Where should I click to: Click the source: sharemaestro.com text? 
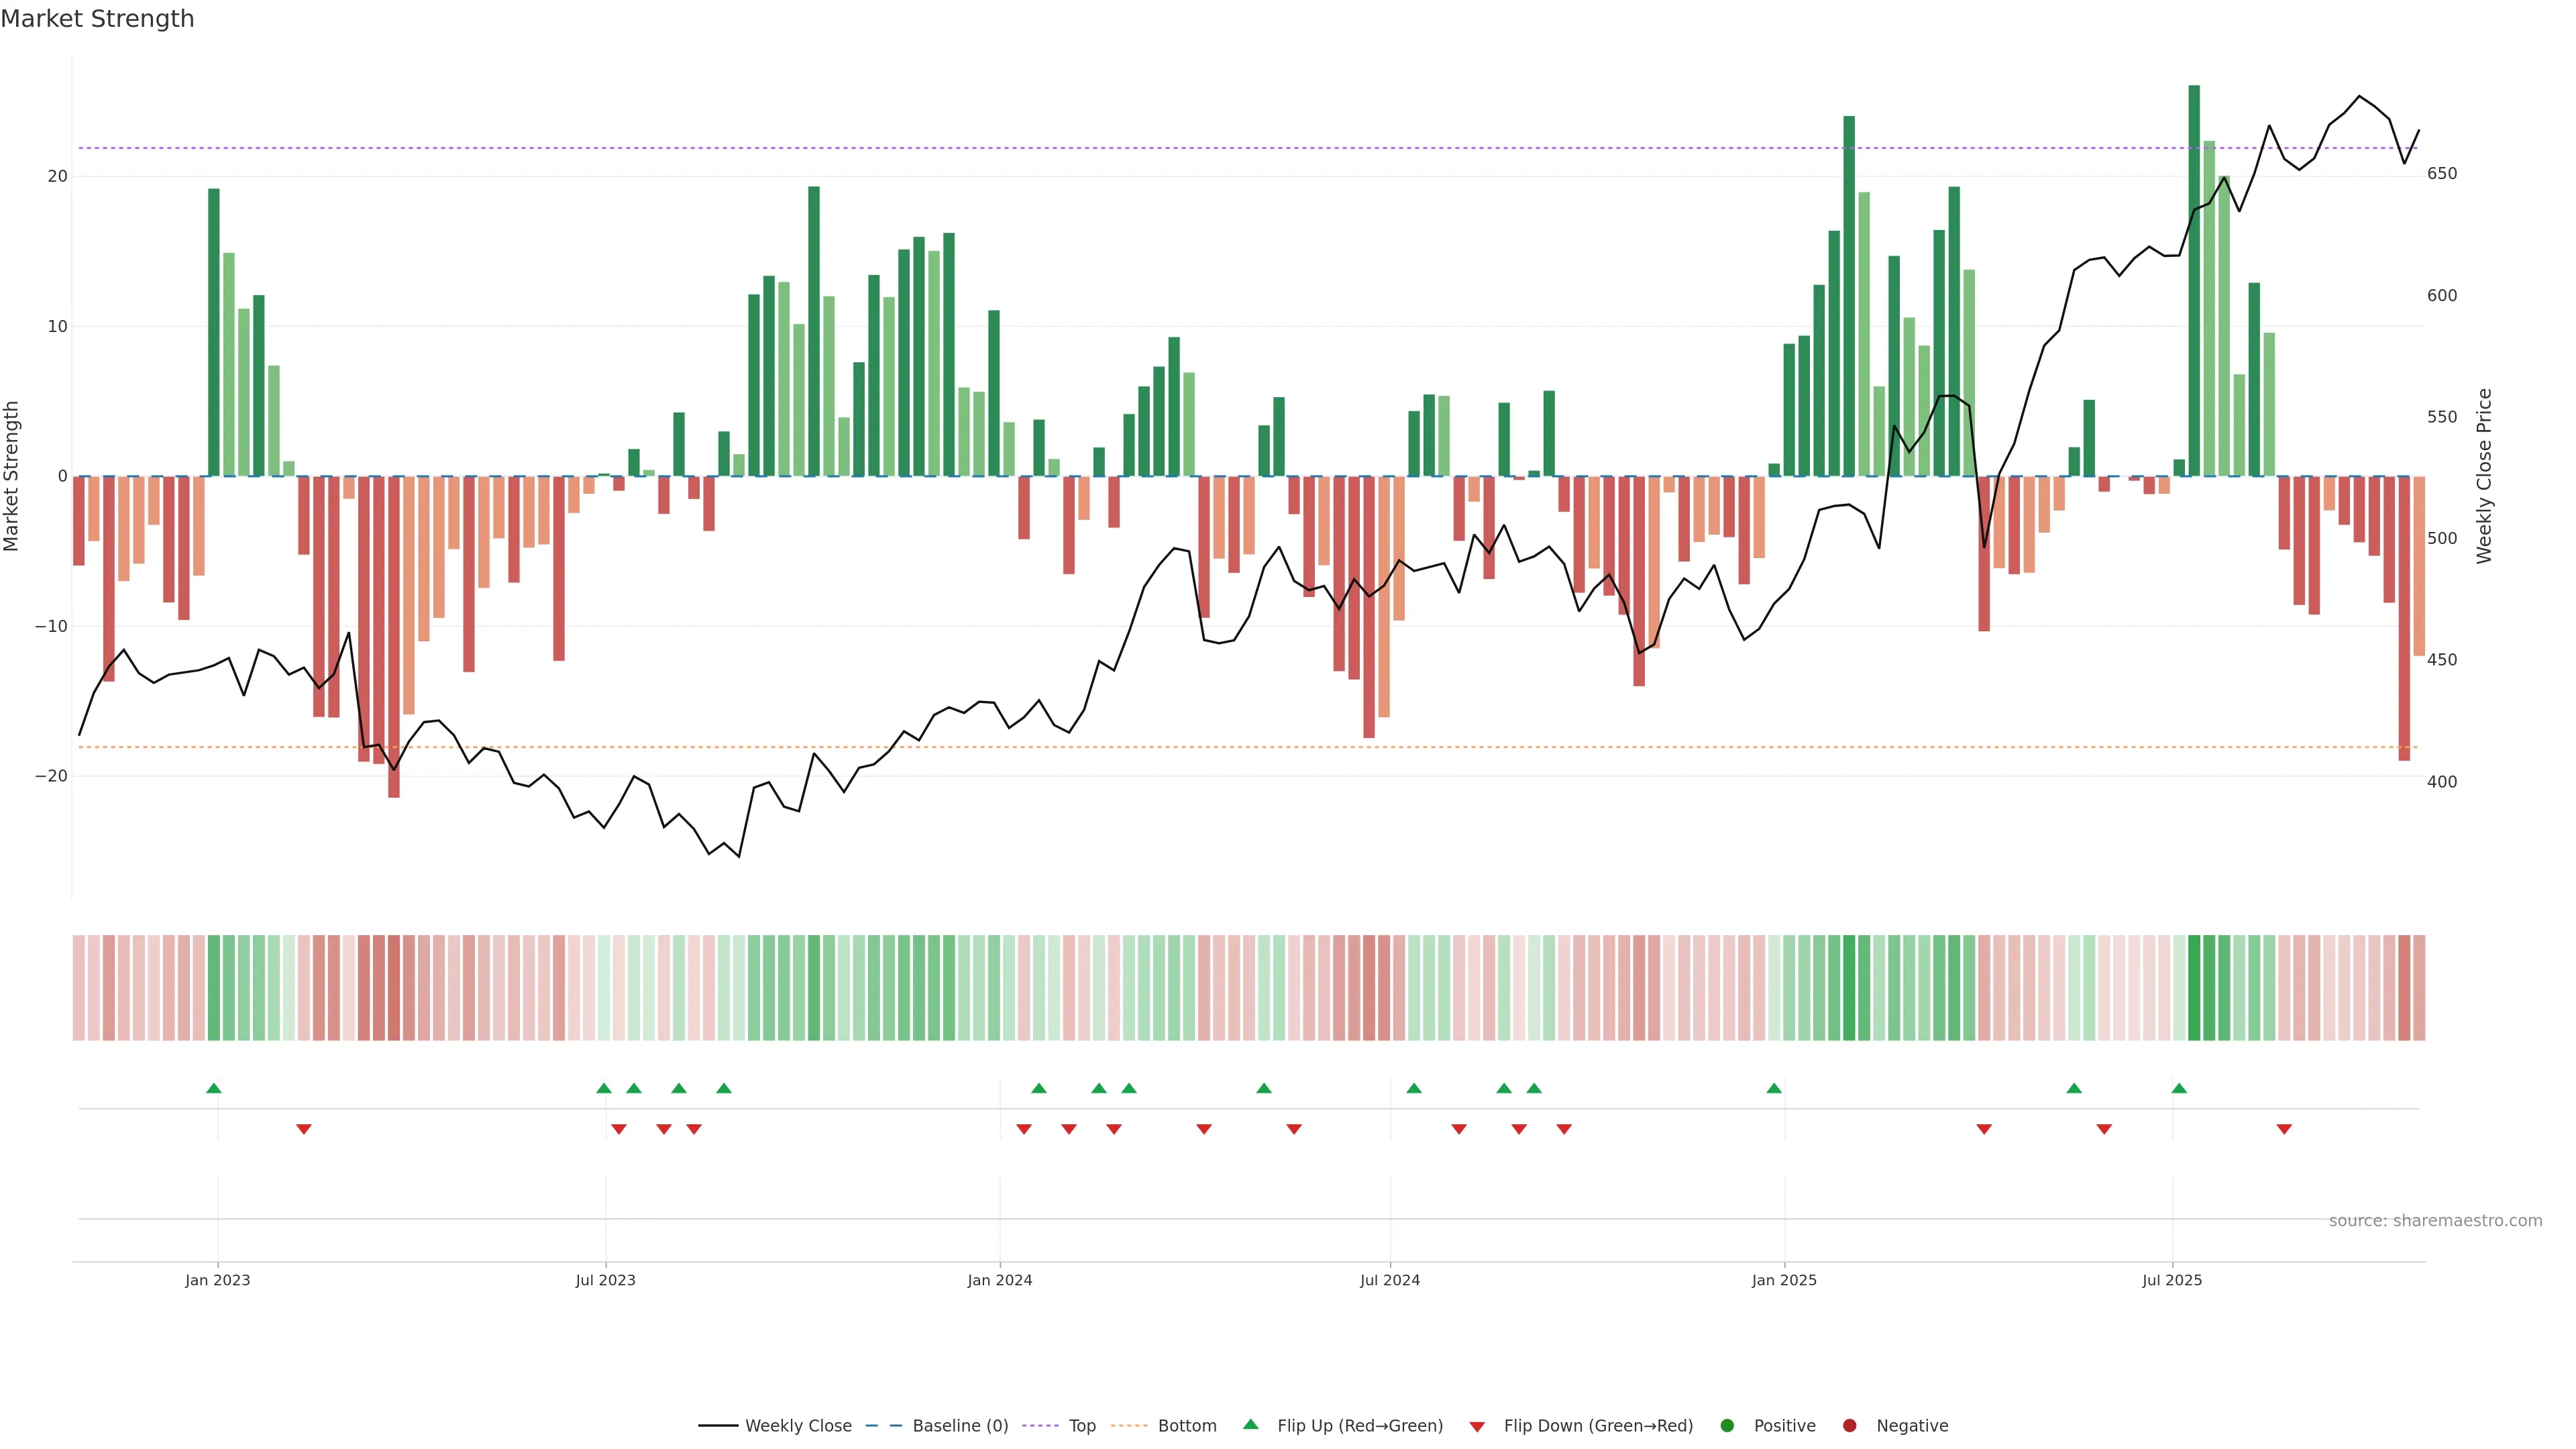click(x=2435, y=1221)
